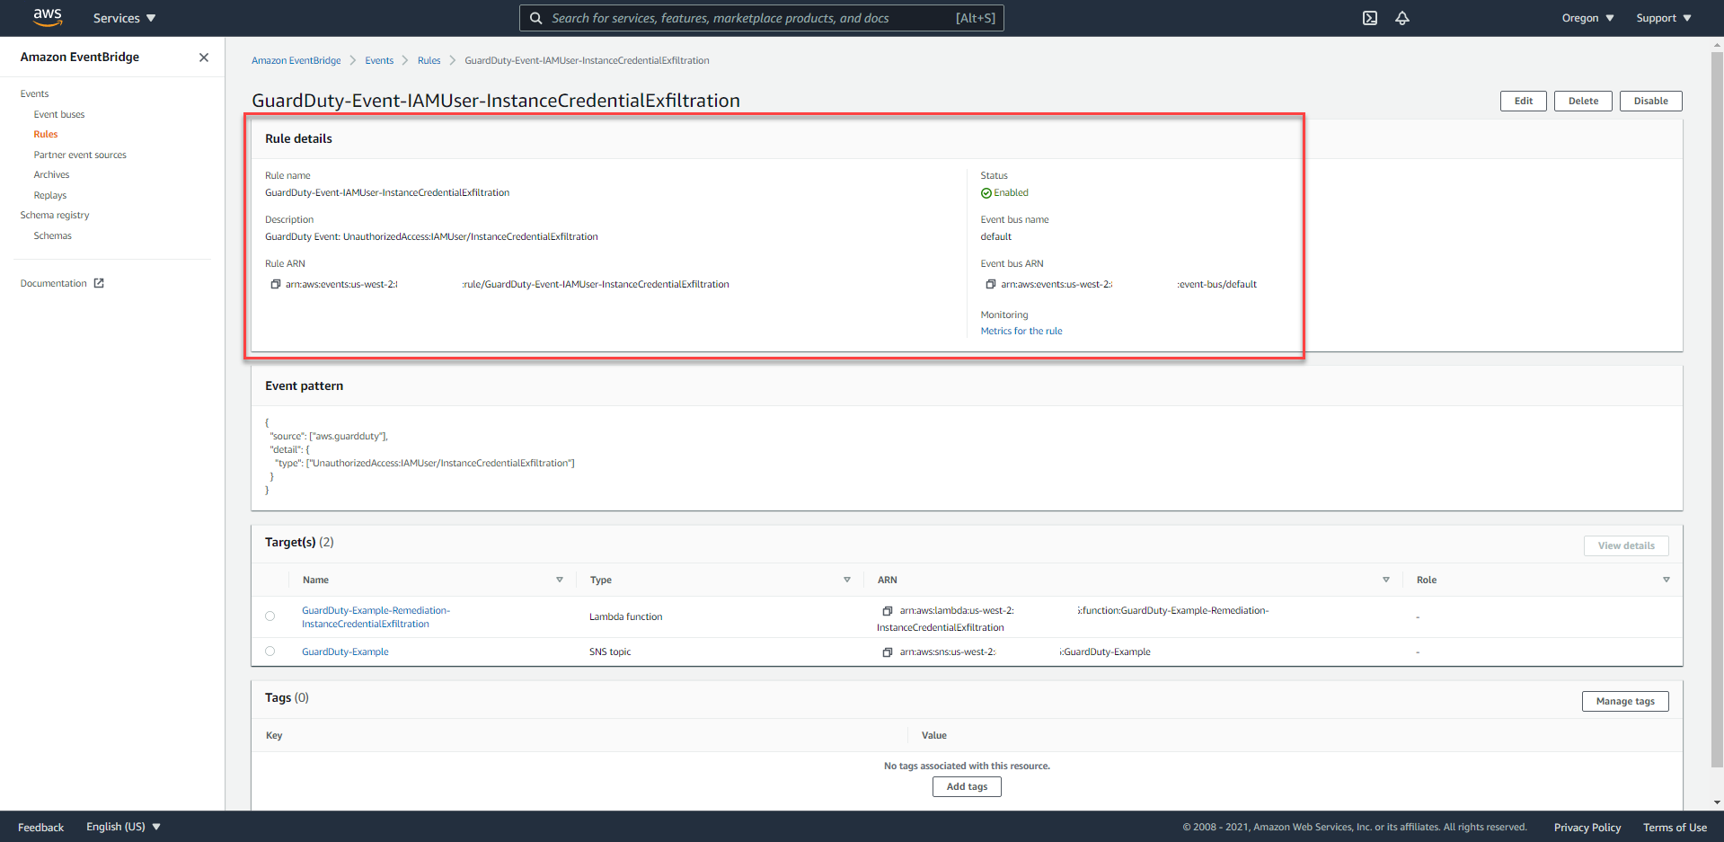Click the Lambda function type cell

(x=625, y=617)
